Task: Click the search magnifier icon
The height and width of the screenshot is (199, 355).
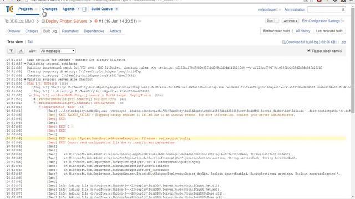Action: point(343,9)
